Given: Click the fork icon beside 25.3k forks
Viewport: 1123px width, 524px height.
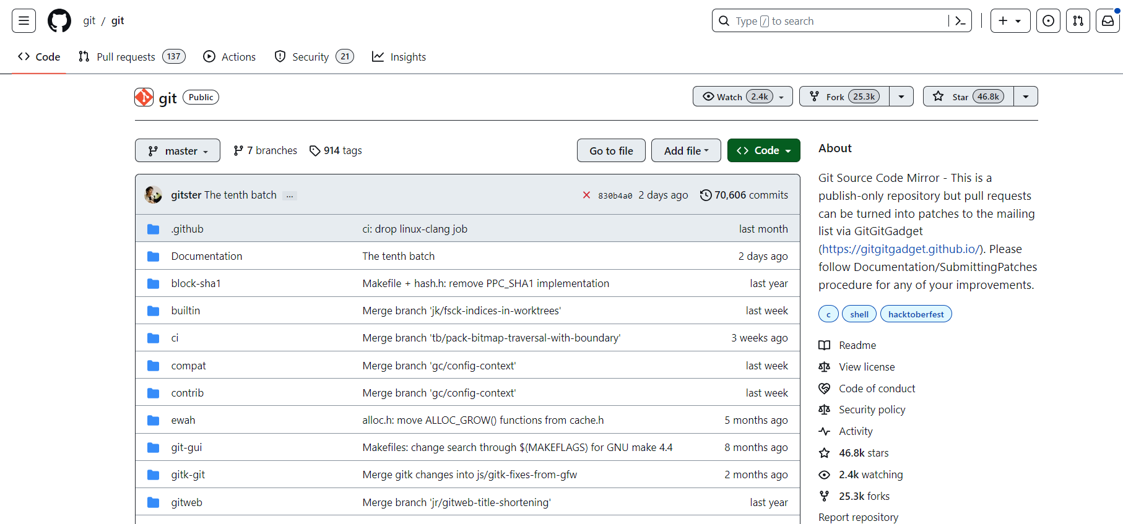Looking at the screenshot, I should pos(825,496).
